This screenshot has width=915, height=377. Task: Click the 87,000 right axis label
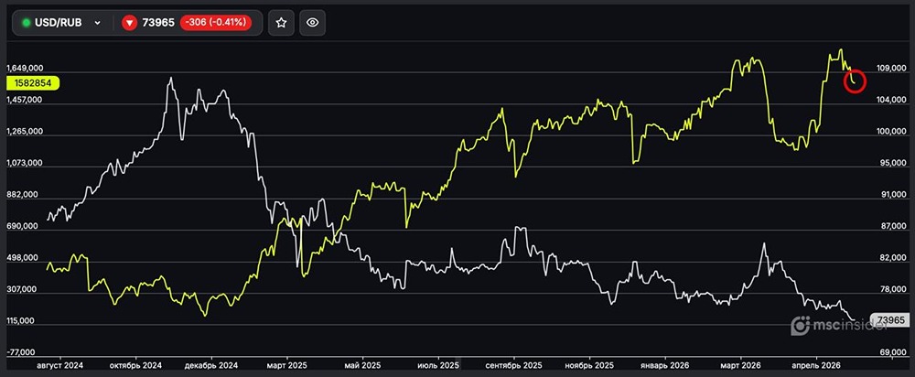[x=892, y=226]
